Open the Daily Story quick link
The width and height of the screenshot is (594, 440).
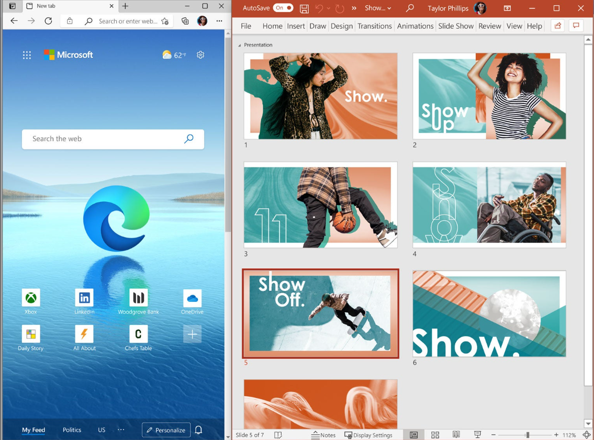pos(31,338)
